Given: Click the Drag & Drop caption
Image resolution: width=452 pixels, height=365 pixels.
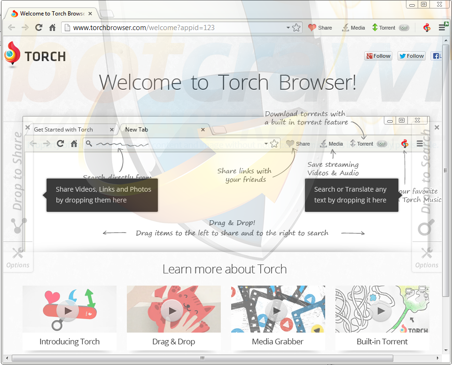Looking at the screenshot, I should point(173,342).
